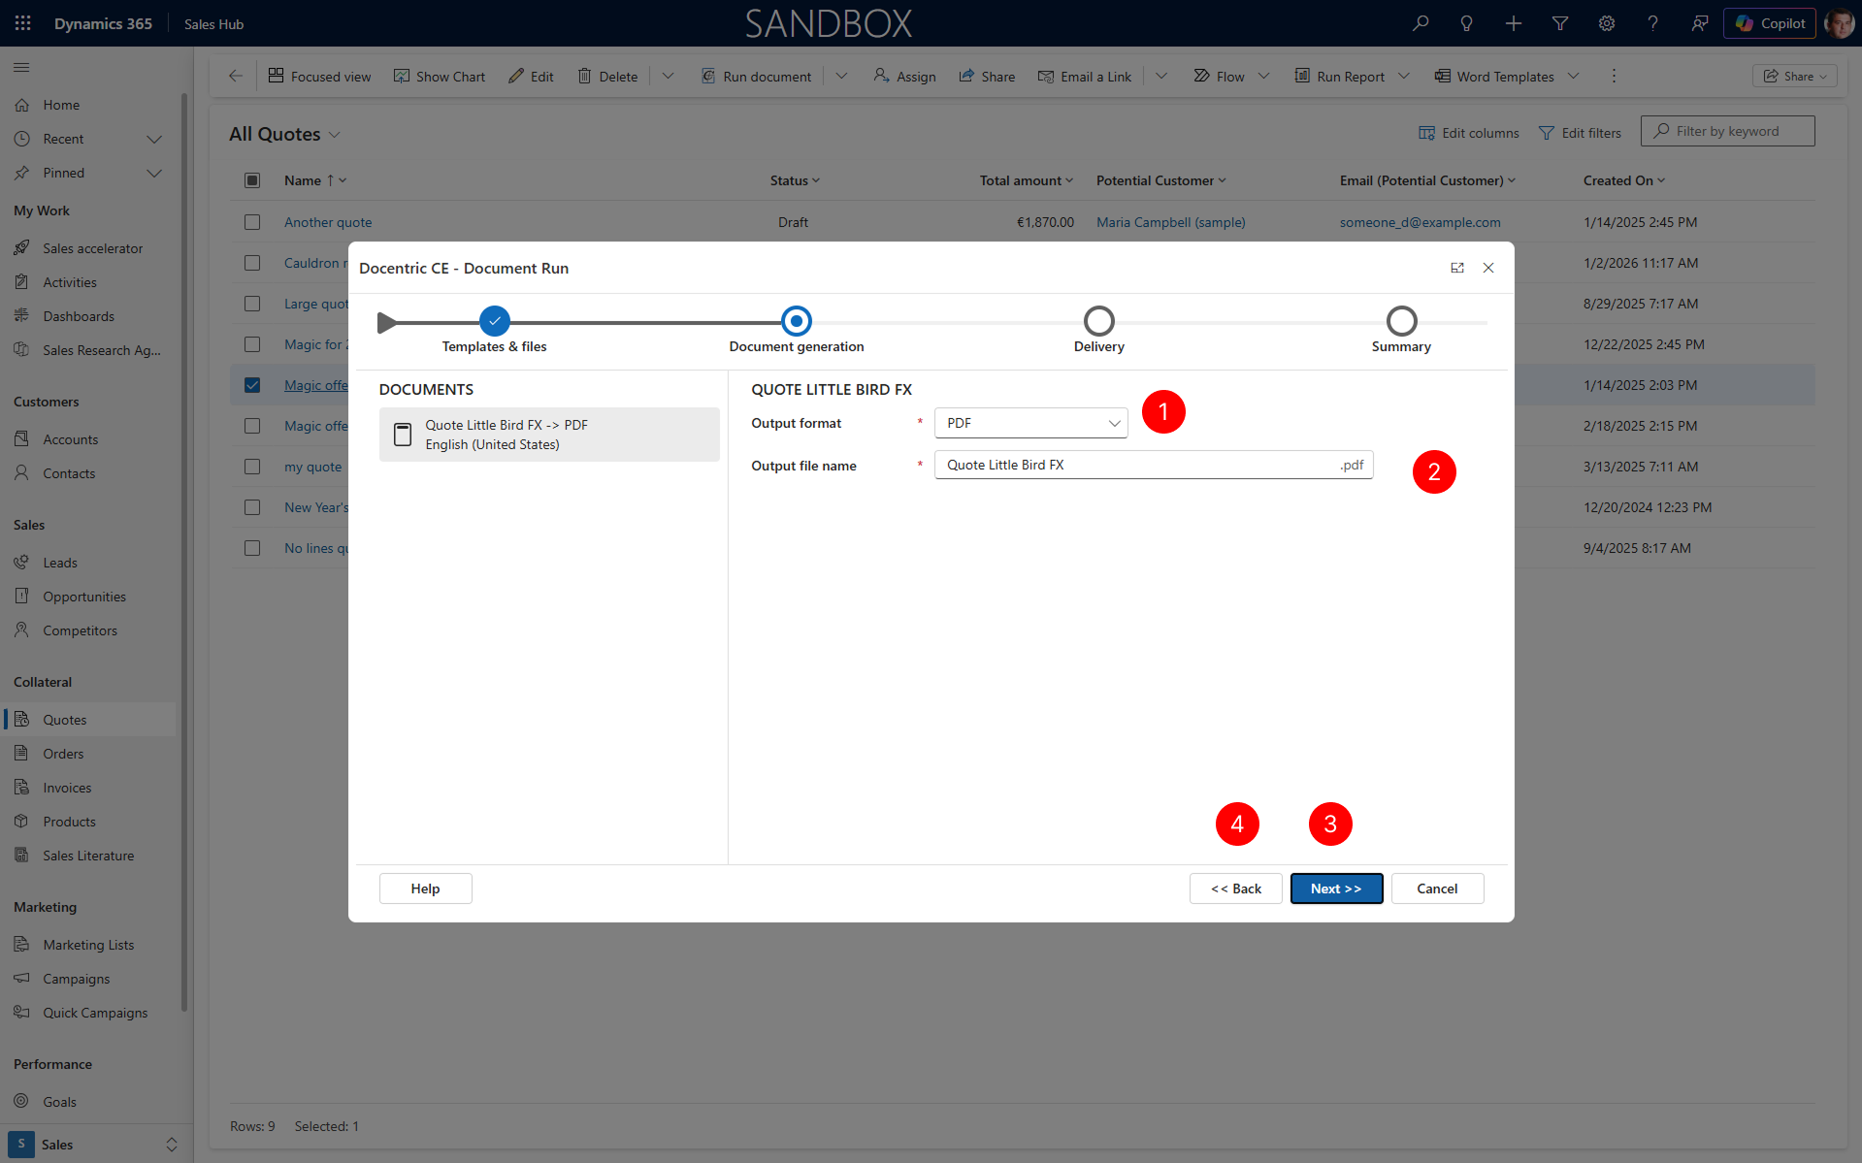This screenshot has width=1862, height=1163.
Task: Open the Output format PDF dropdown
Action: pyautogui.click(x=1030, y=423)
